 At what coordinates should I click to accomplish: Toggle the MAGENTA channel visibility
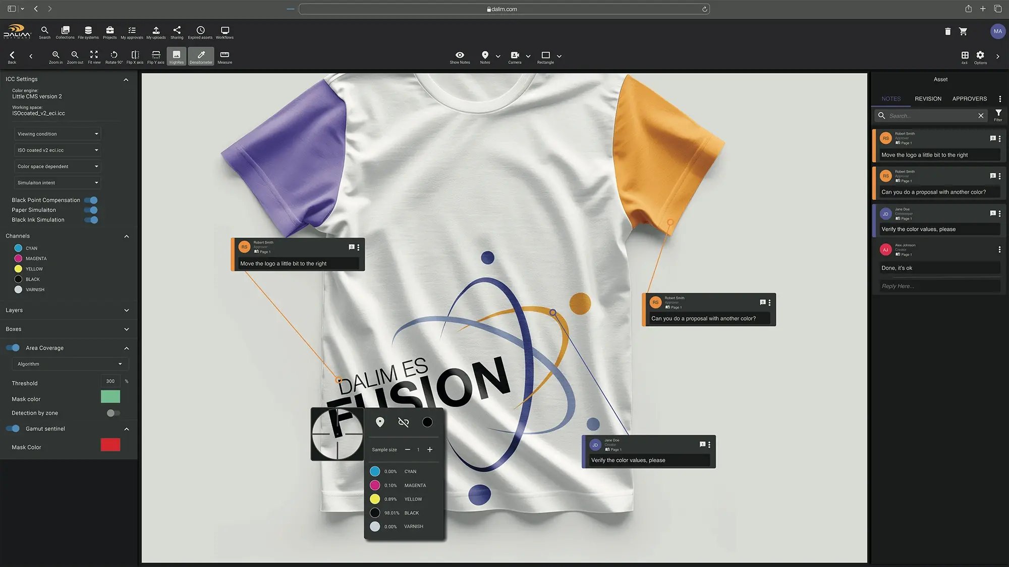18,259
